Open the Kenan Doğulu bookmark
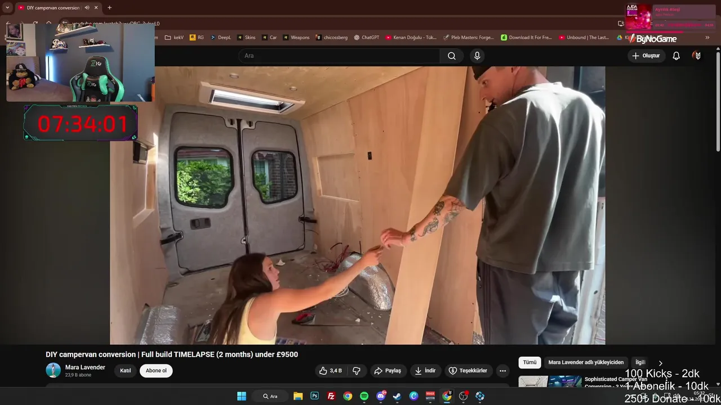 pos(411,38)
